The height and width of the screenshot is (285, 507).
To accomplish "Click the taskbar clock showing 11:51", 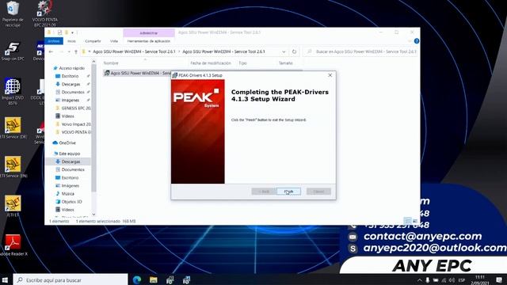I will [480, 279].
